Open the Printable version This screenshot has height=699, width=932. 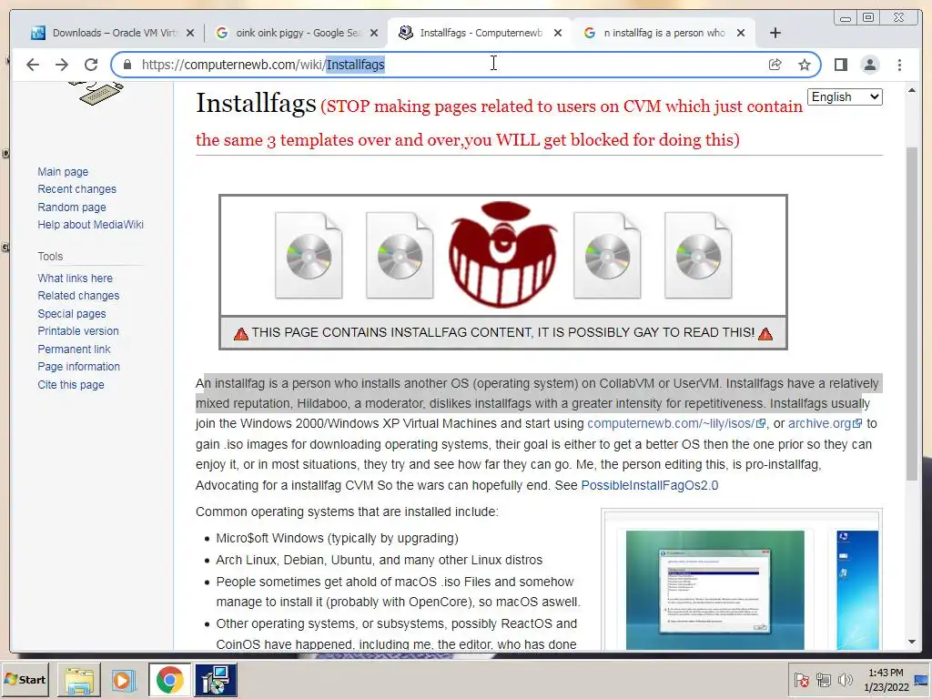click(78, 331)
